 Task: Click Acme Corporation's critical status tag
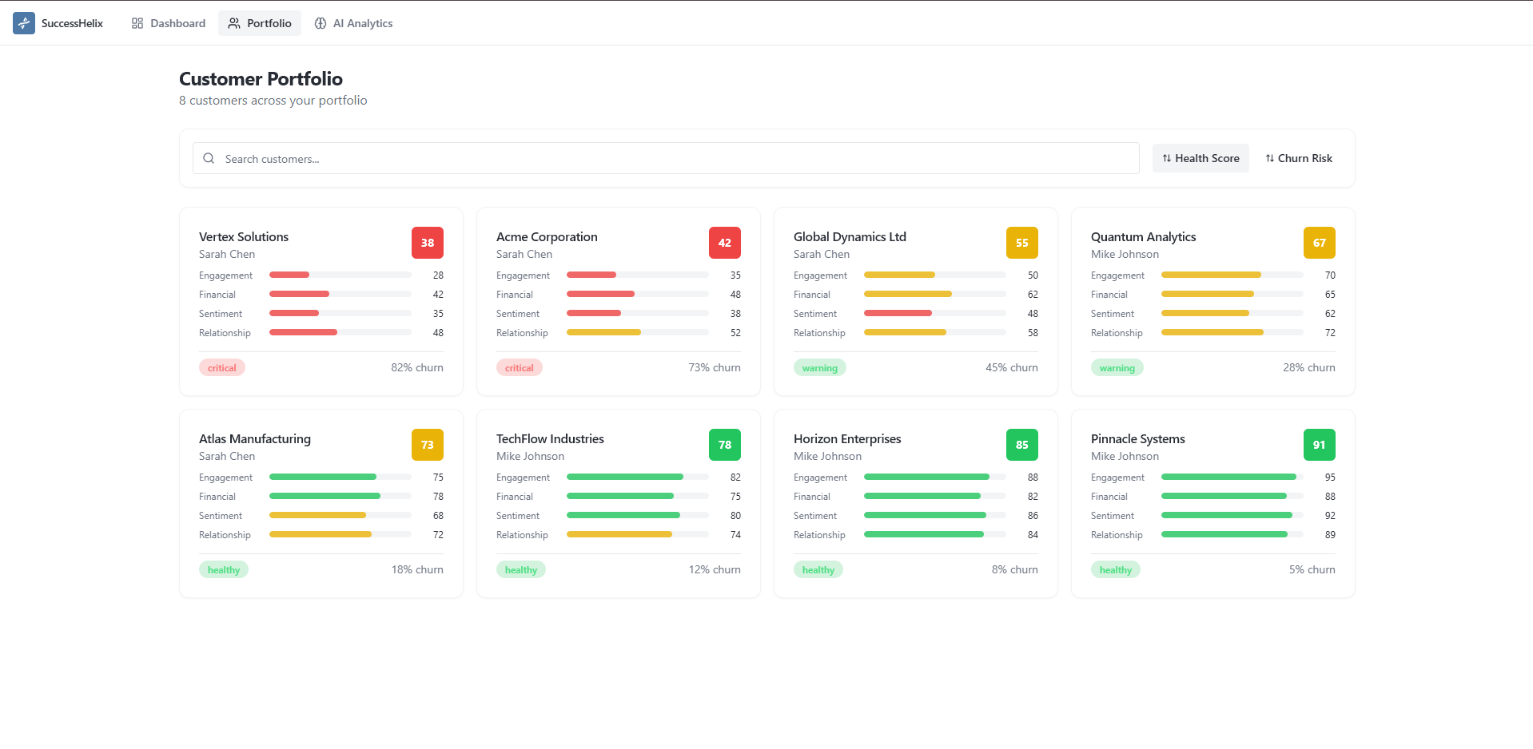click(520, 368)
